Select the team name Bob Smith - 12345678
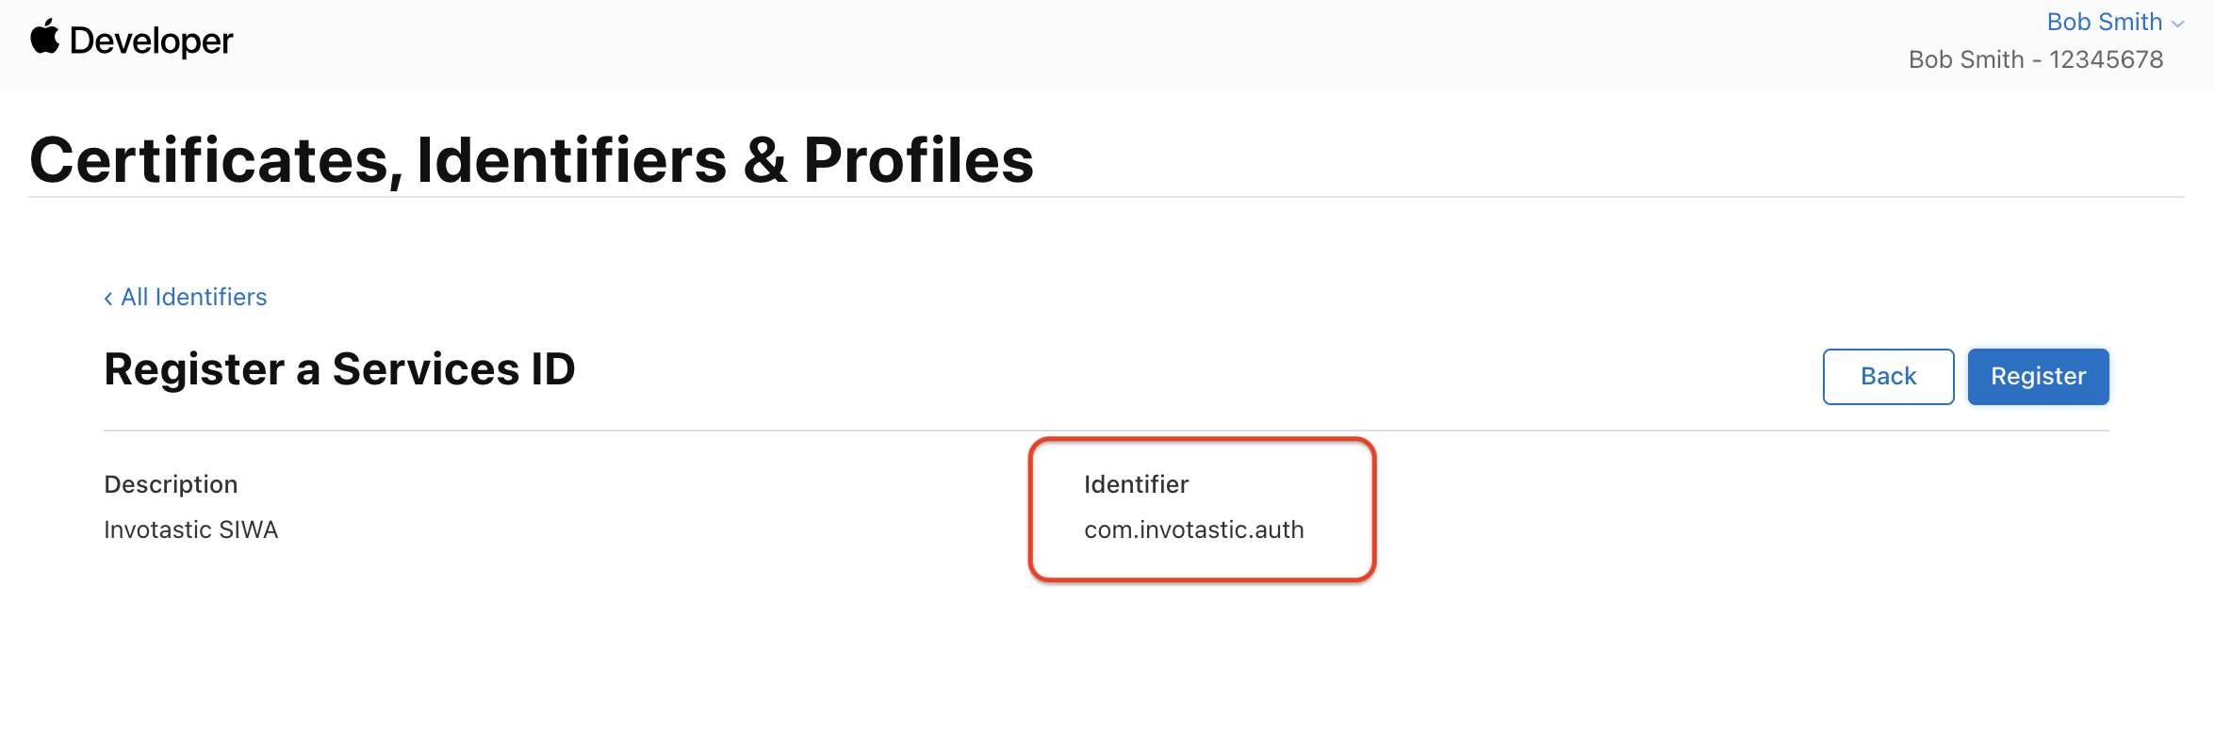The width and height of the screenshot is (2215, 733). (2036, 59)
